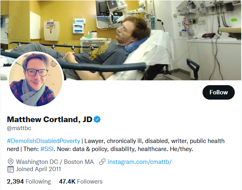Click the location pin icon

click(x=10, y=162)
